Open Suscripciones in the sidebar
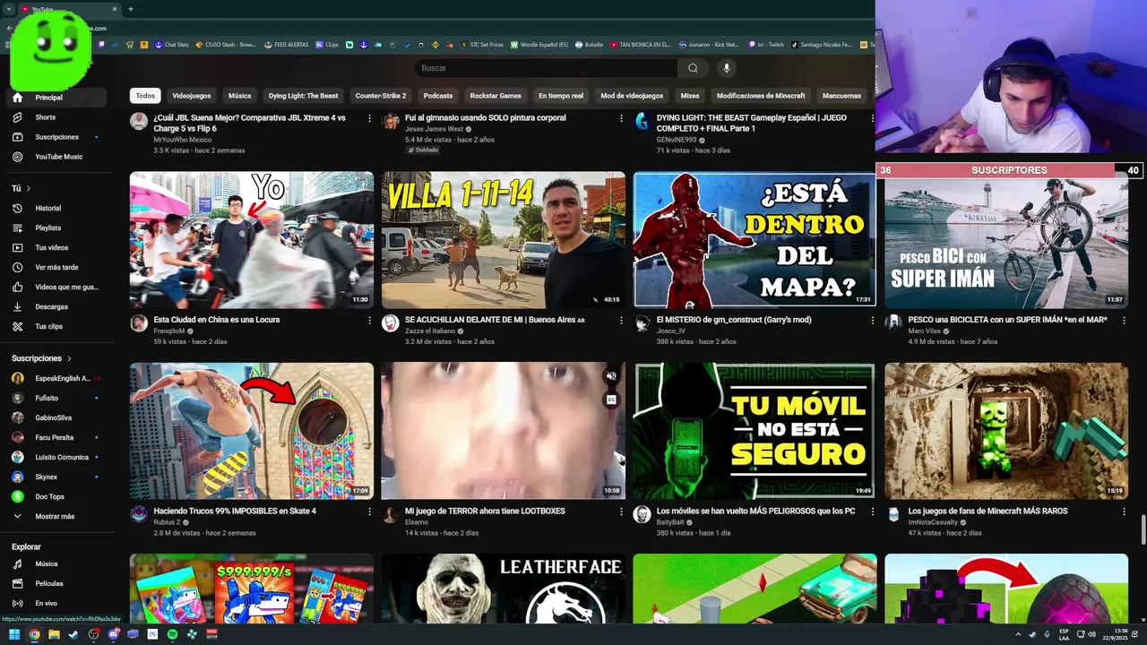This screenshot has width=1147, height=645. [x=56, y=137]
